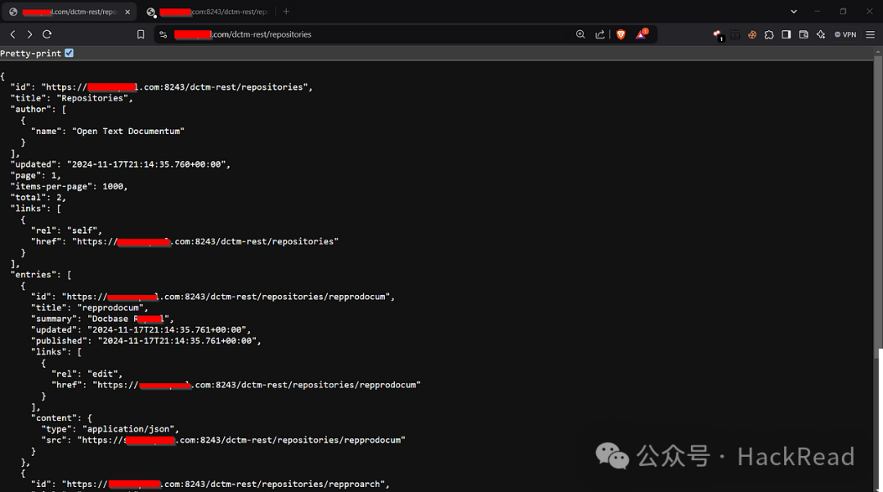Image resolution: width=883 pixels, height=492 pixels.
Task: Open the VPN button
Action: point(845,34)
